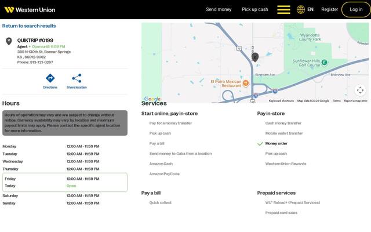Open the map Terms link
Image resolution: width=371 pixels, height=232 pixels.
(336, 101)
